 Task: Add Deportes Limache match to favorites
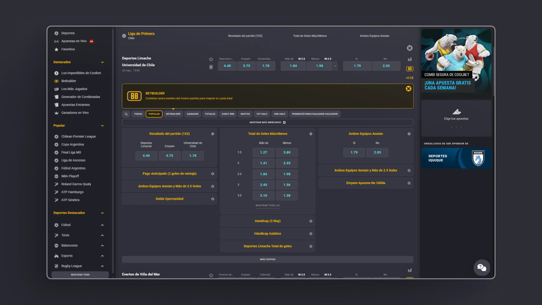[x=211, y=59]
